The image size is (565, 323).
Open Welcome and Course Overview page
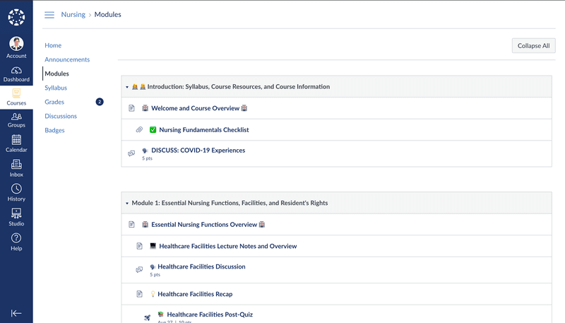pyautogui.click(x=196, y=108)
